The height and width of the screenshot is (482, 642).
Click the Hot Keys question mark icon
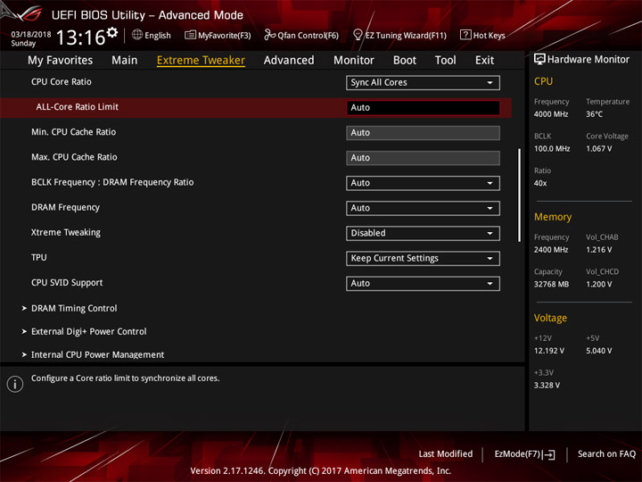pos(465,35)
